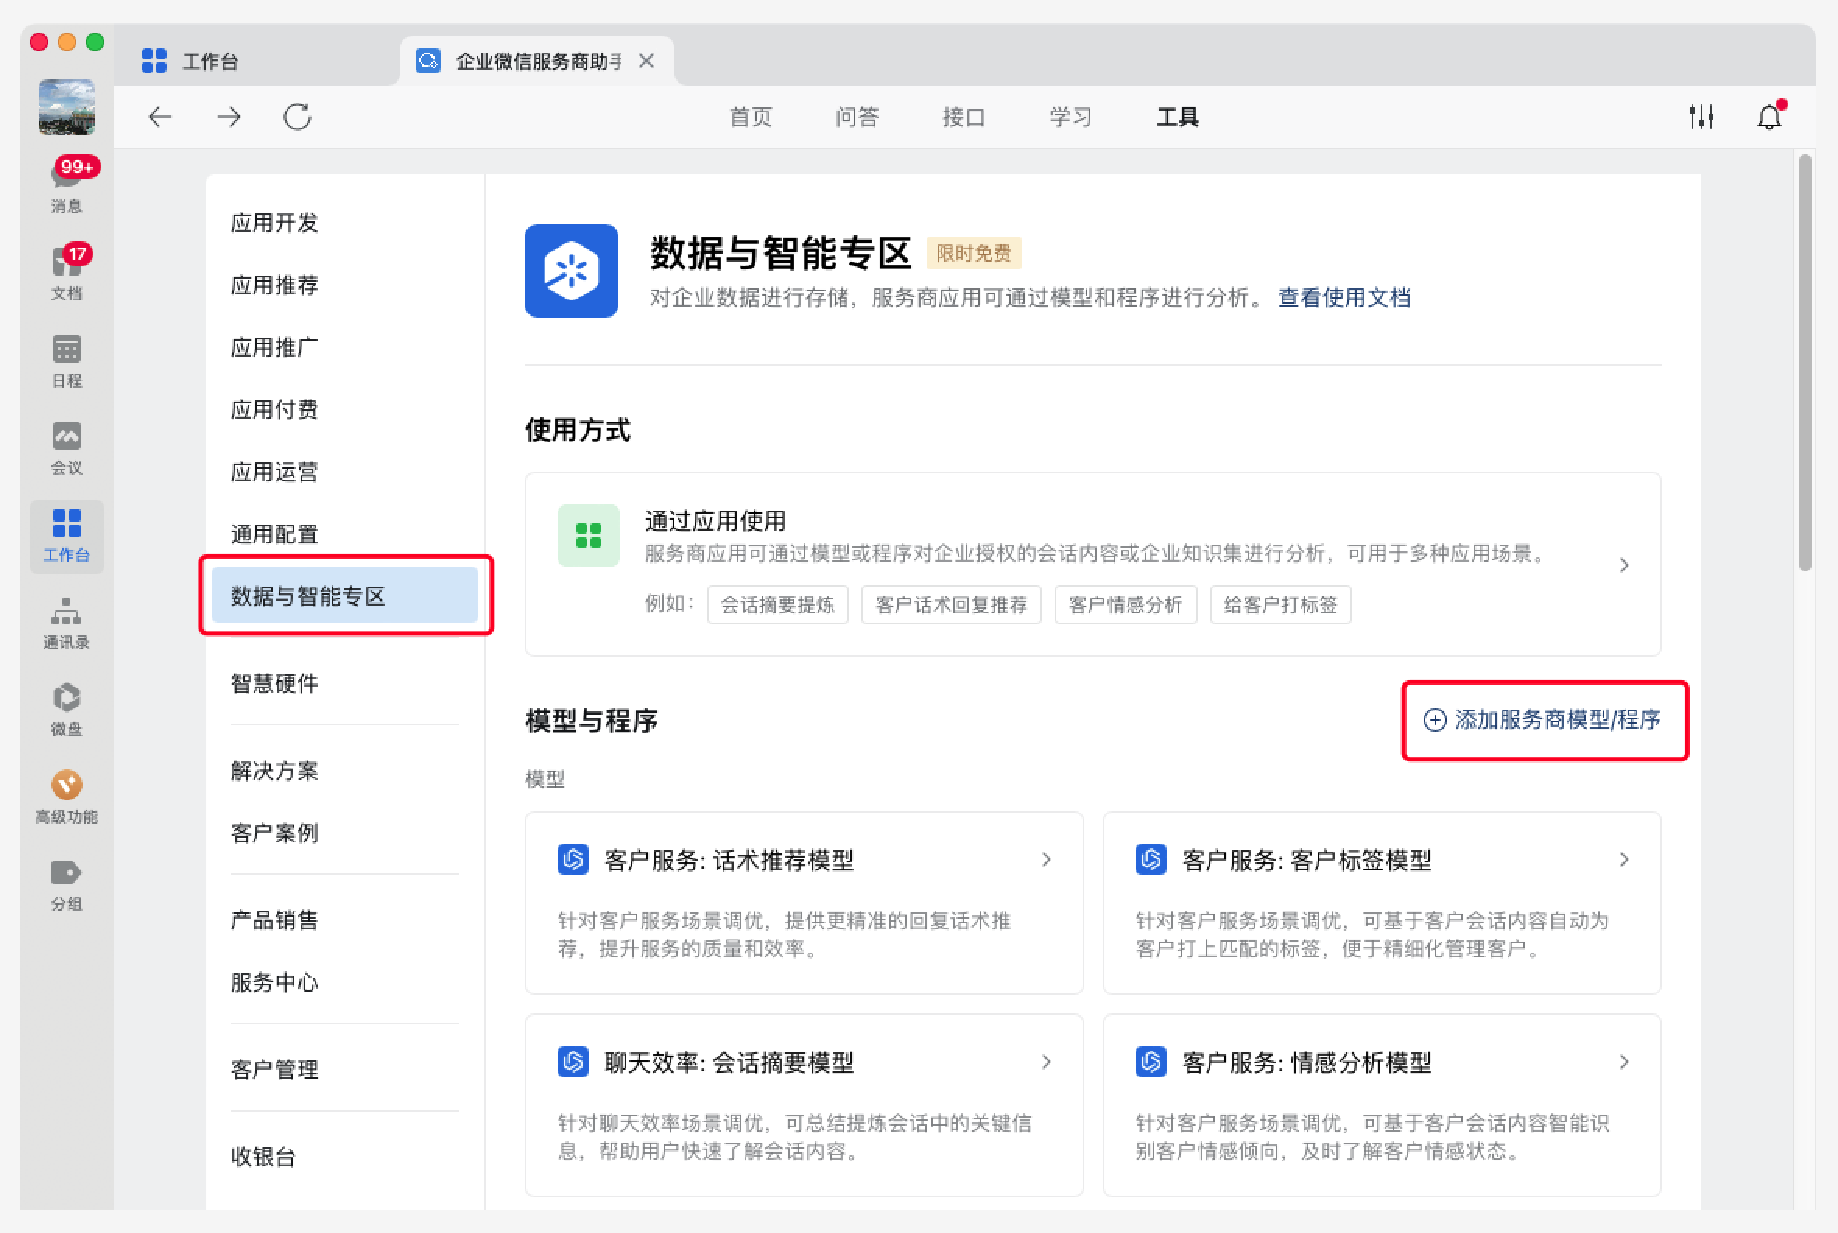Click the settings sliders icon in toolbar

click(x=1701, y=118)
